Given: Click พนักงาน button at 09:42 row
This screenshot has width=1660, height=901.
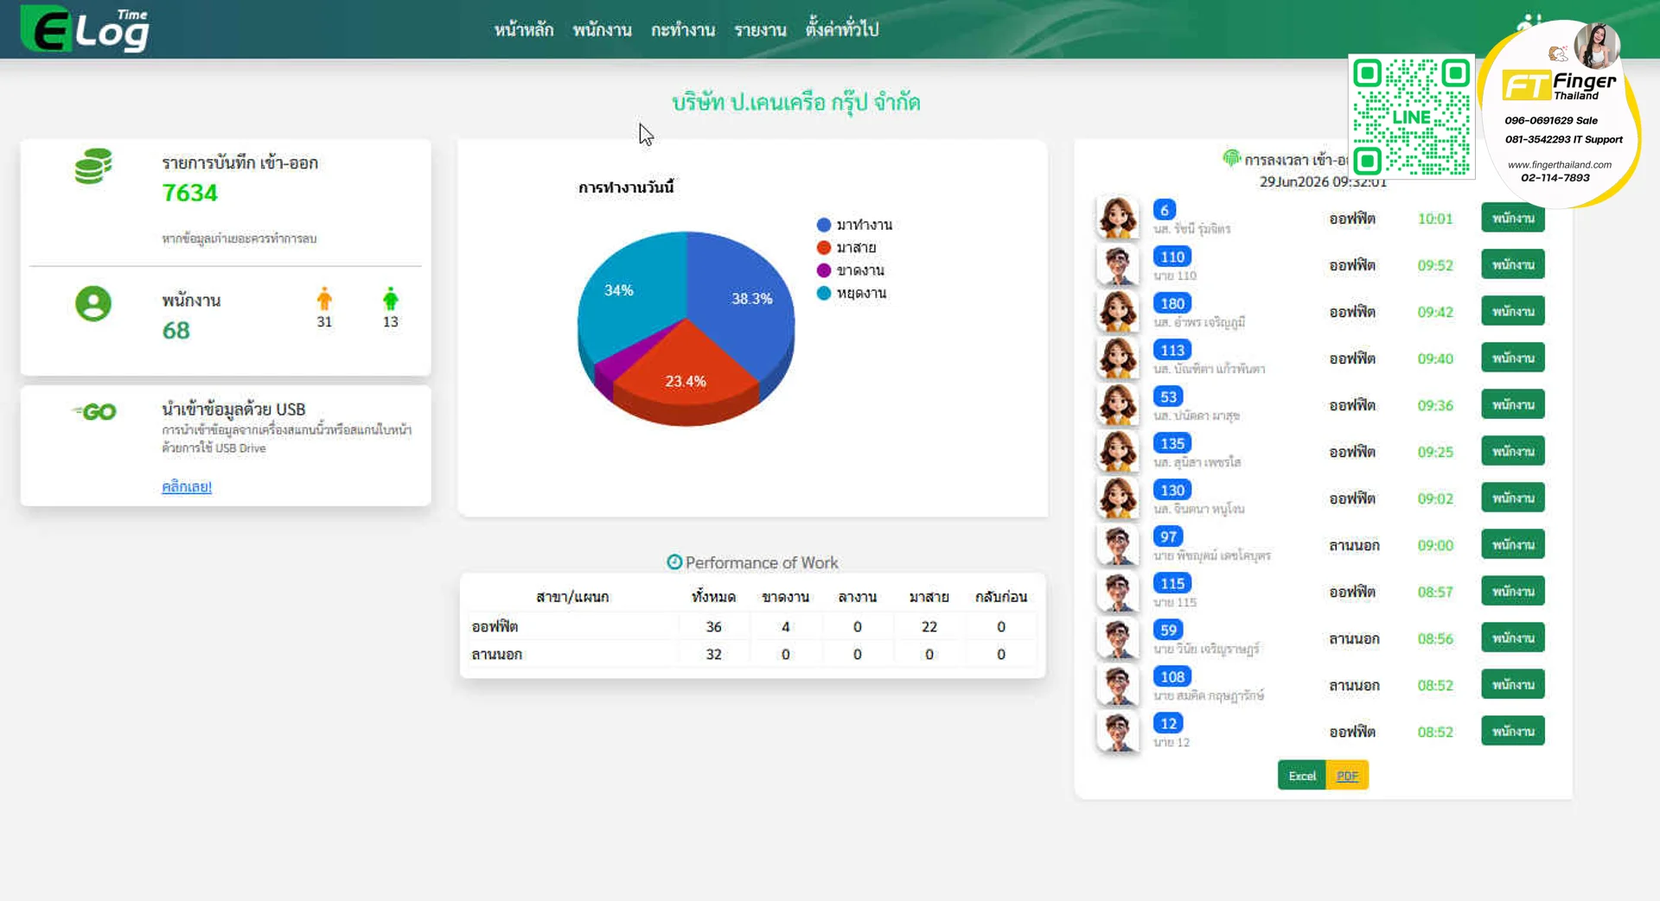Looking at the screenshot, I should (1513, 311).
